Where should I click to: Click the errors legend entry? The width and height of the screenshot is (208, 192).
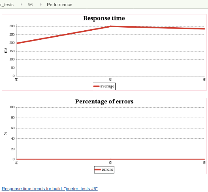tap(104, 170)
